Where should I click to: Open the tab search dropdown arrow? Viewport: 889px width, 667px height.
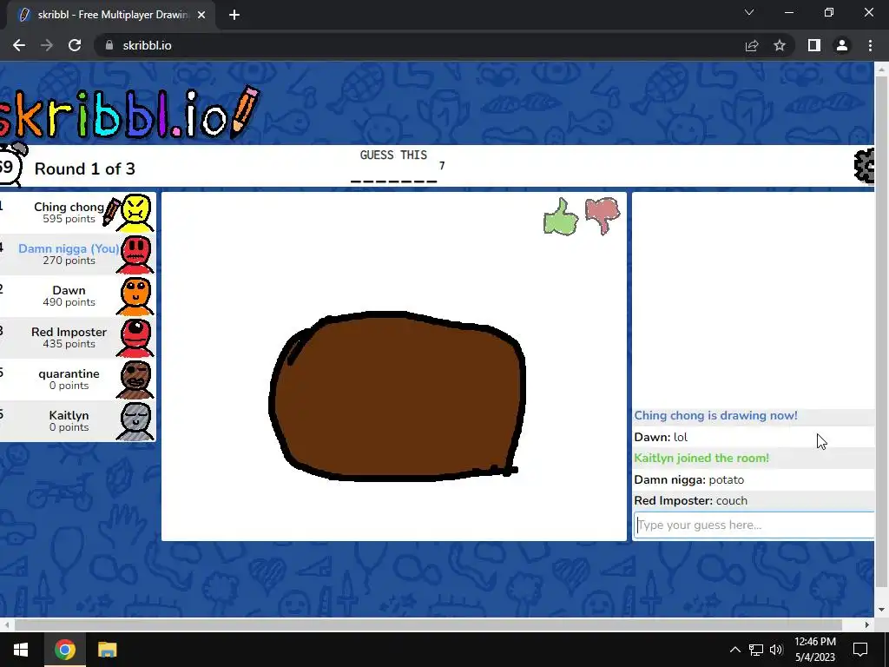[749, 12]
